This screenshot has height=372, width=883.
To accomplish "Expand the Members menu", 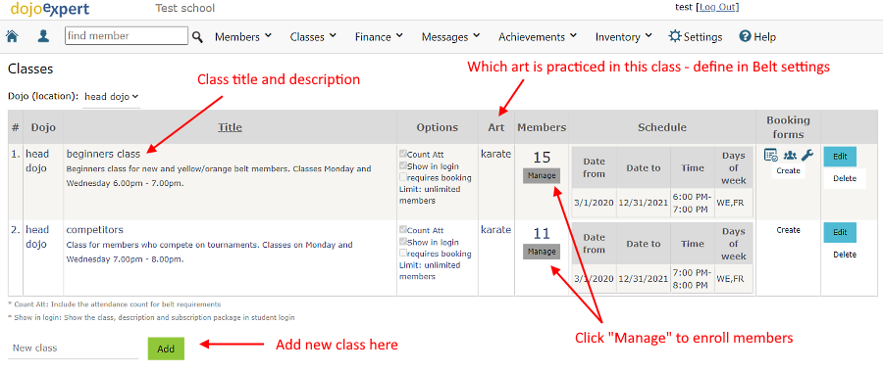I will (243, 37).
